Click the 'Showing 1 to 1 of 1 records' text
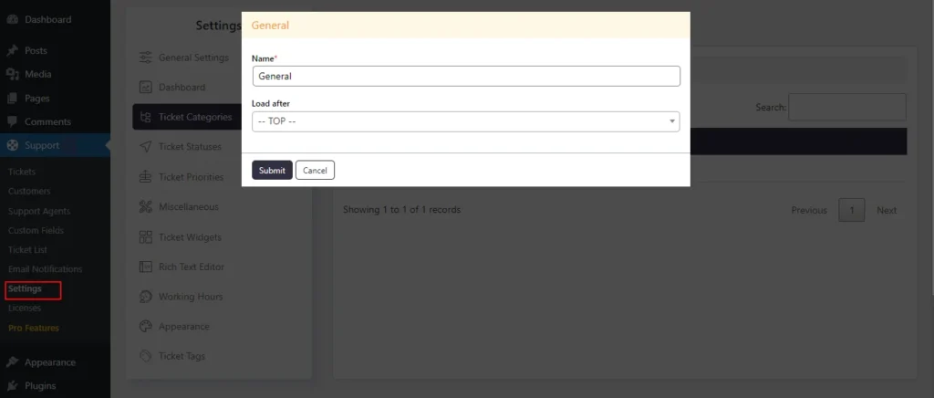Screen dimensions: 934x398 click(x=402, y=210)
